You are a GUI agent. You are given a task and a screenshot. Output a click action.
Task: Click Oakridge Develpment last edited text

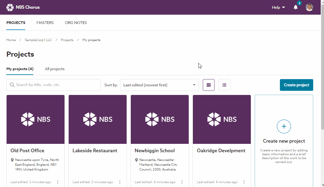click(x=217, y=182)
